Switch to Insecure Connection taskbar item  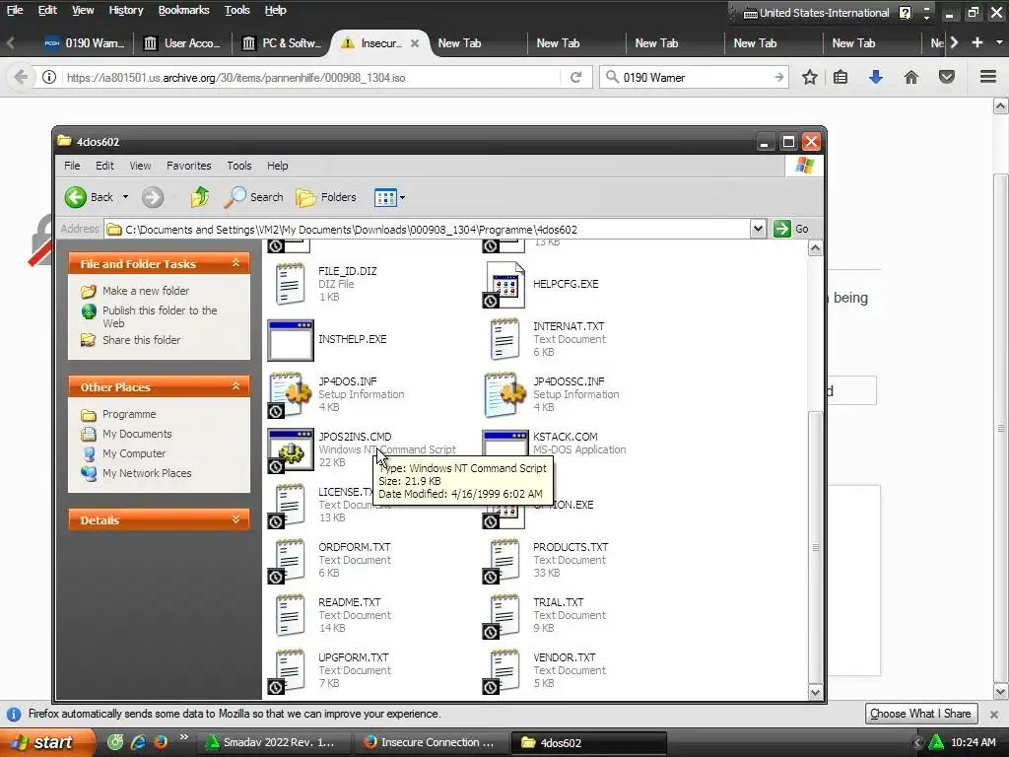[430, 742]
